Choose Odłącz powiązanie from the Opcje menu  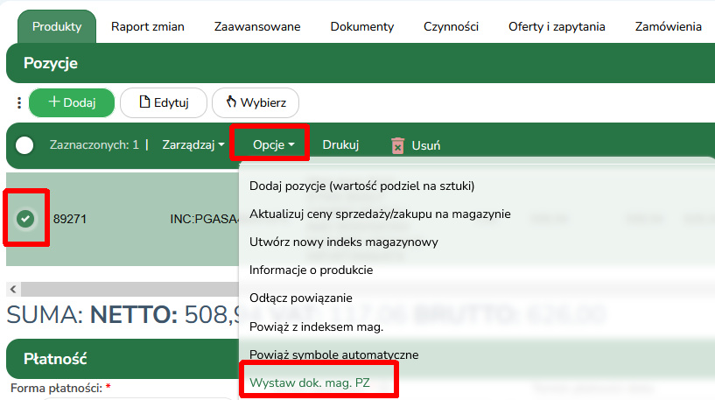point(301,298)
